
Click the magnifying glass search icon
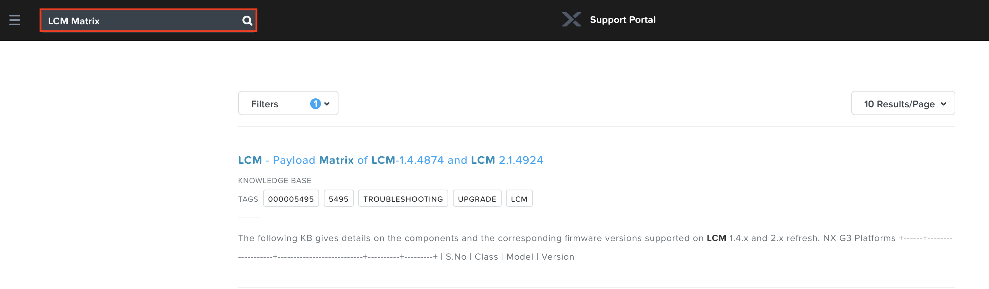pos(247,21)
